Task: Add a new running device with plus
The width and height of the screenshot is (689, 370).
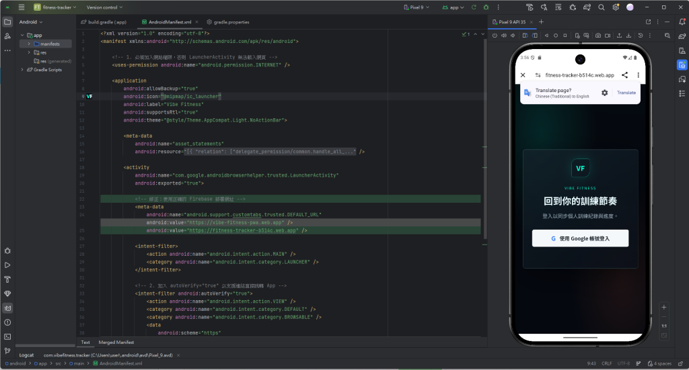Action: 542,22
